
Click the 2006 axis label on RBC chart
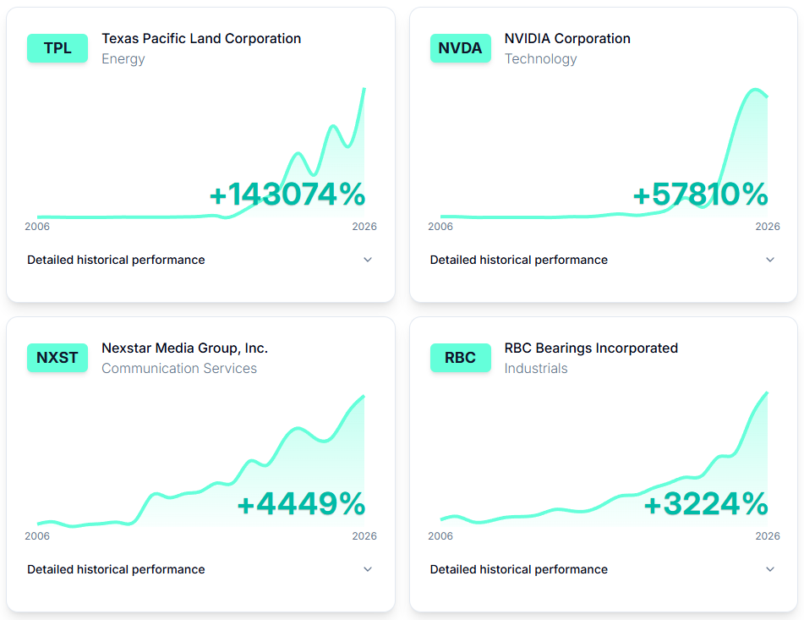[x=440, y=536]
